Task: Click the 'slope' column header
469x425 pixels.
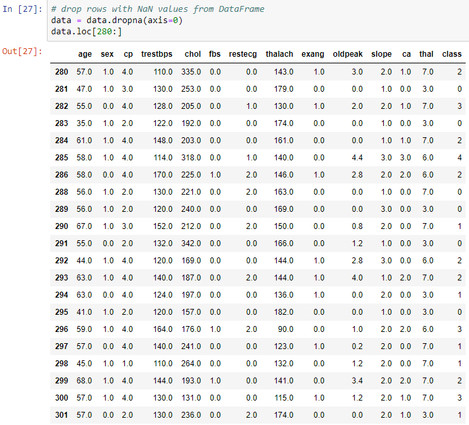Action: [381, 54]
